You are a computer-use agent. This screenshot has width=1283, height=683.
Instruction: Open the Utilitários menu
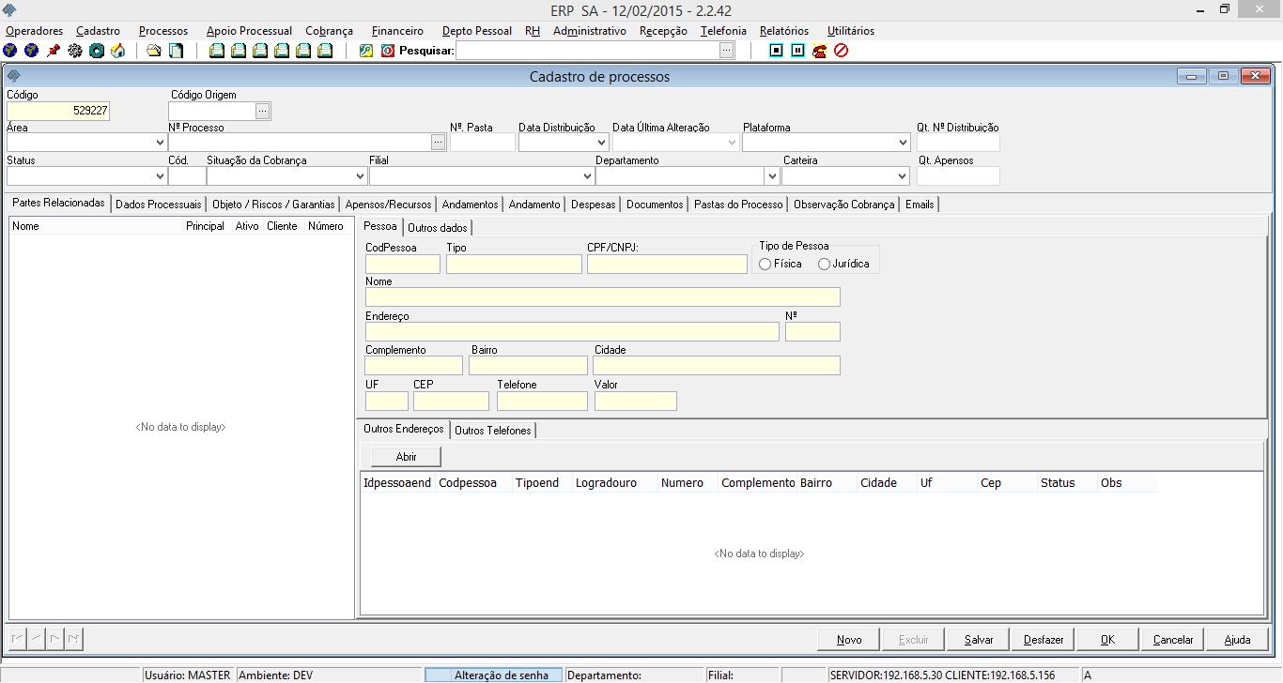coord(851,31)
